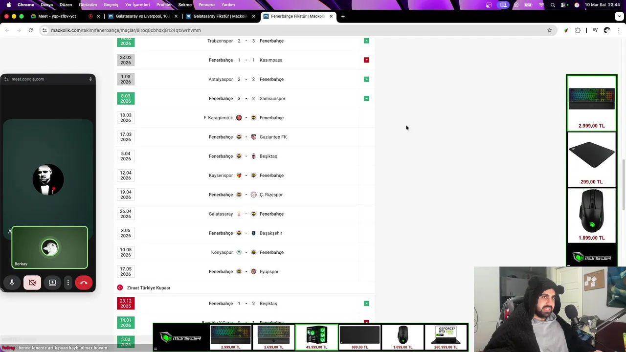Open Kayserispor team link
The width and height of the screenshot is (626, 352).
click(221, 176)
